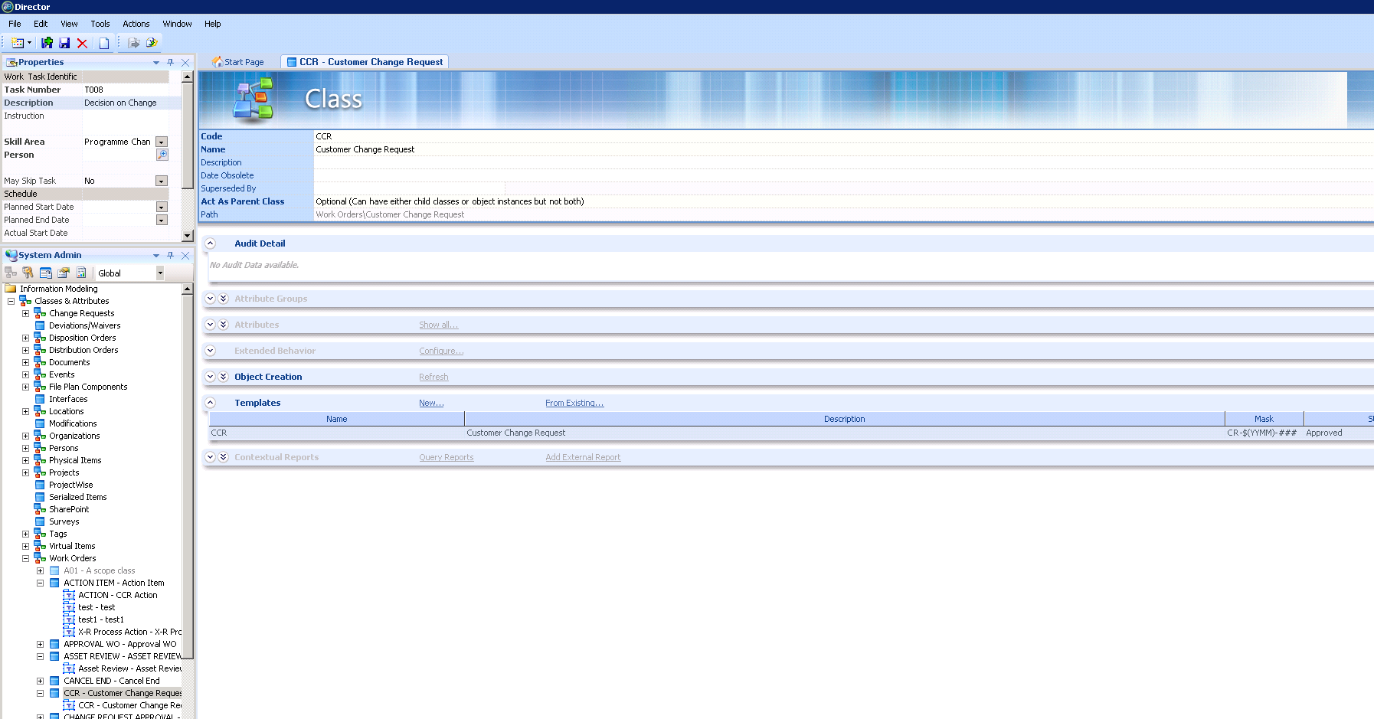Click the yellow folder with green arrow icon
Viewport: 1374px width, 719px height.
click(x=152, y=43)
